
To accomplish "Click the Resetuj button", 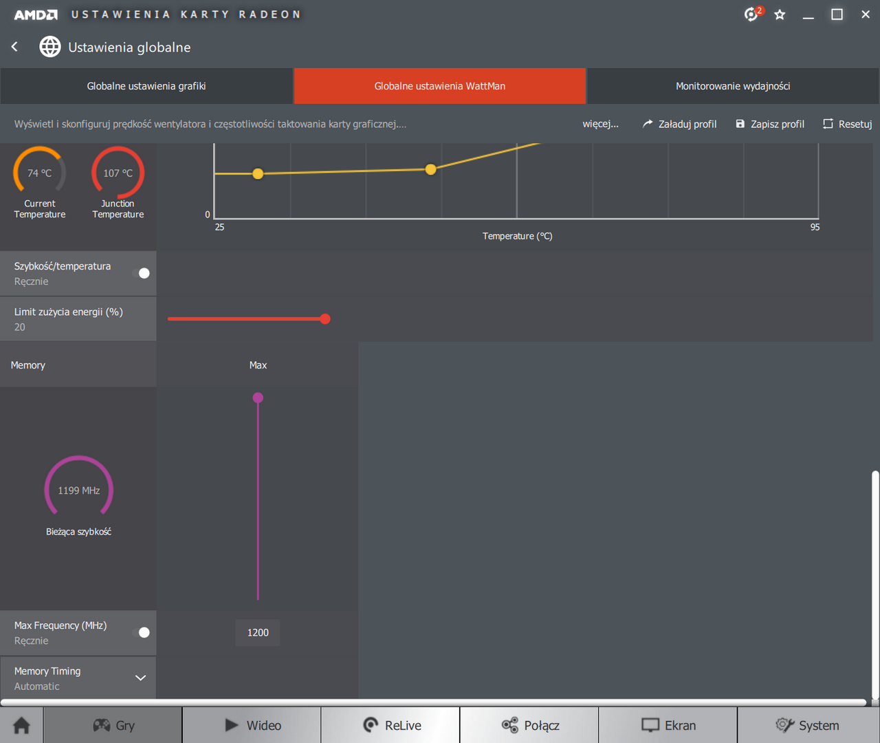I will click(x=848, y=124).
